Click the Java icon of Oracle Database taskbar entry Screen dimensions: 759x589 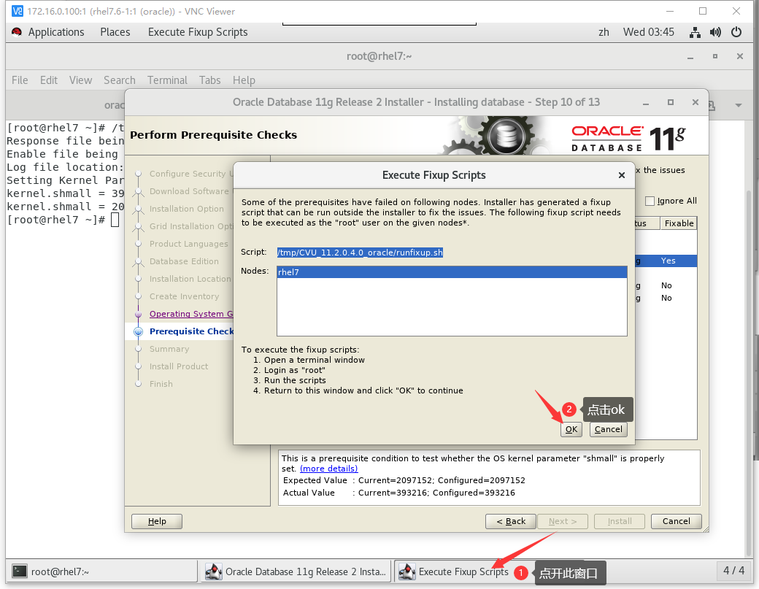[x=213, y=571]
